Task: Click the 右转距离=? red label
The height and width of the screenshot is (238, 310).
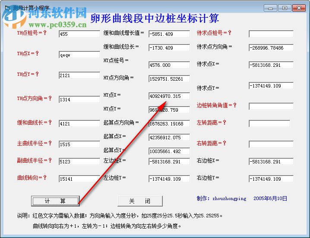Action: 212,143
